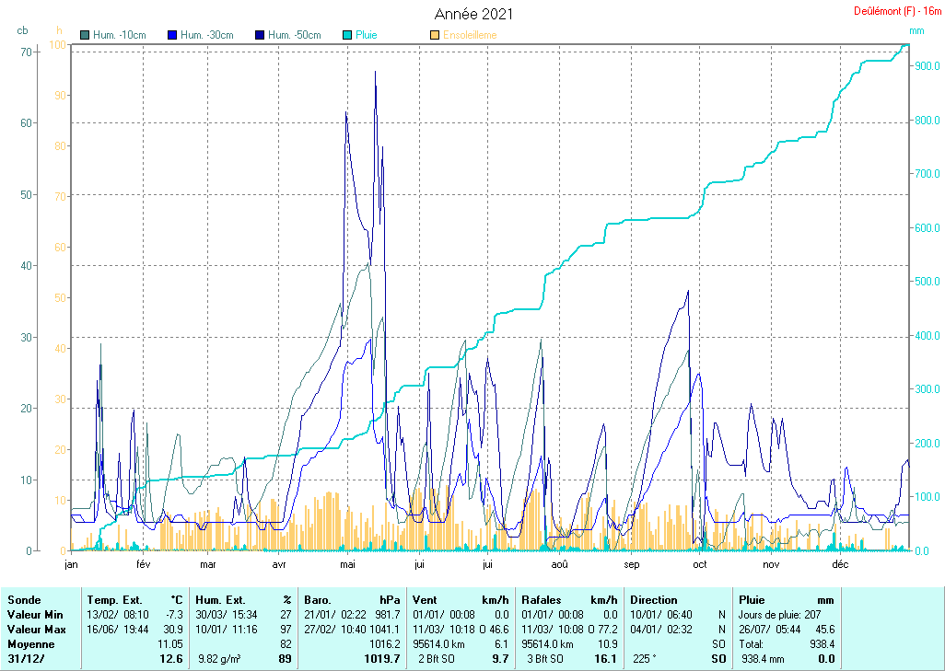Image resolution: width=945 pixels, height=671 pixels.
Task: Click the 'Rafales' column header
Action: click(x=542, y=600)
